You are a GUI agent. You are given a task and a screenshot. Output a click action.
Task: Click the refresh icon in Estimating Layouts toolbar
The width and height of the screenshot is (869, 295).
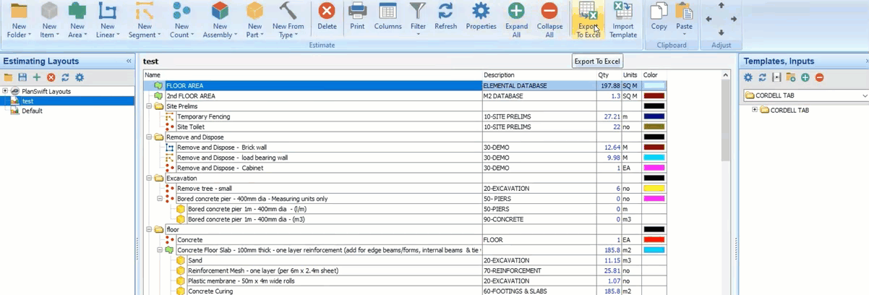[65, 77]
